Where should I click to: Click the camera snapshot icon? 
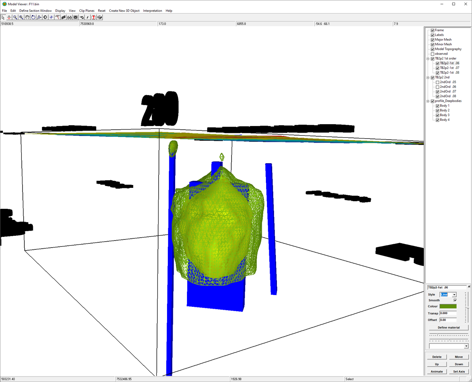(76, 17)
